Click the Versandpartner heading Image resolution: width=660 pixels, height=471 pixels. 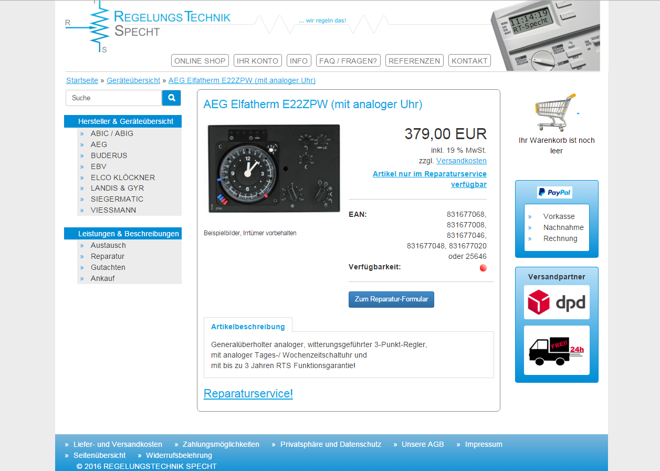click(557, 277)
